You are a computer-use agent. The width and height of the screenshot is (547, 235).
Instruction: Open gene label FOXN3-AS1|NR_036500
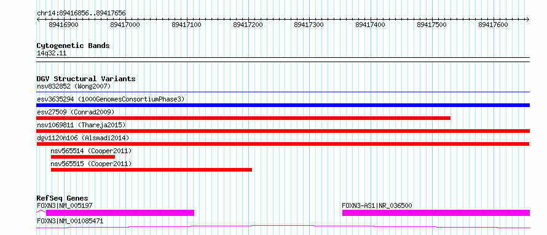[377, 205]
